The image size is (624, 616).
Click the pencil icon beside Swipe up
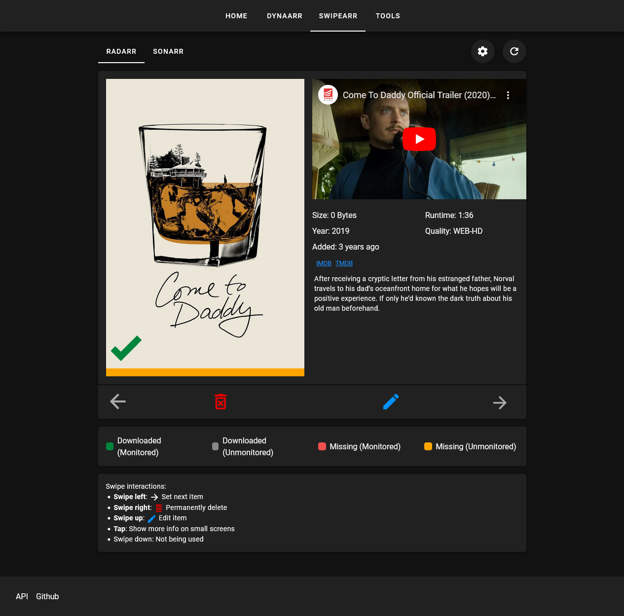(152, 518)
